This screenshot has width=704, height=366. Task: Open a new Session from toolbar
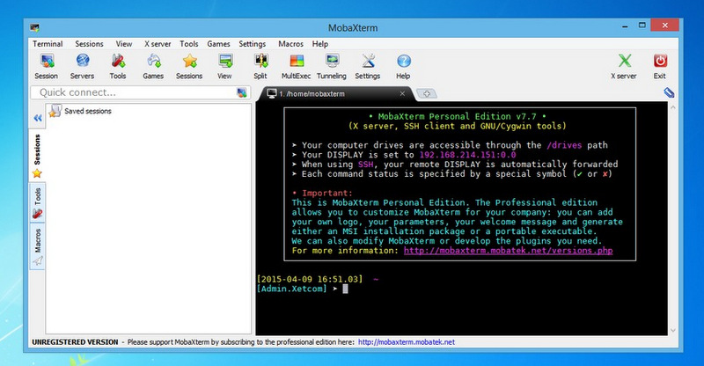point(47,66)
